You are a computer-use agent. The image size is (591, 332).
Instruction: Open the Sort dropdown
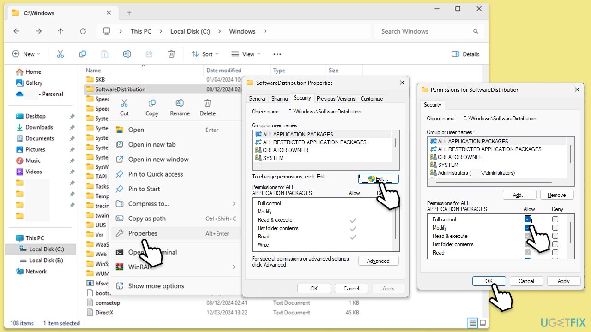[x=205, y=54]
